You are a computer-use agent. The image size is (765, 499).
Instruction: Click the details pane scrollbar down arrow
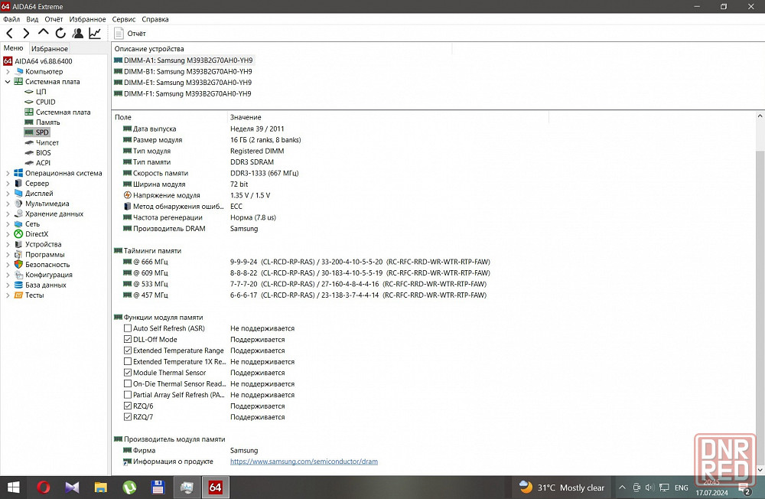coord(760,470)
